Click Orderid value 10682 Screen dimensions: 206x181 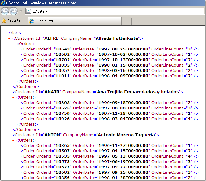[x=63, y=172]
